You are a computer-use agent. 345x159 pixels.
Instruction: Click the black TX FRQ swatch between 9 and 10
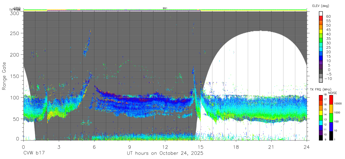click(x=321, y=137)
